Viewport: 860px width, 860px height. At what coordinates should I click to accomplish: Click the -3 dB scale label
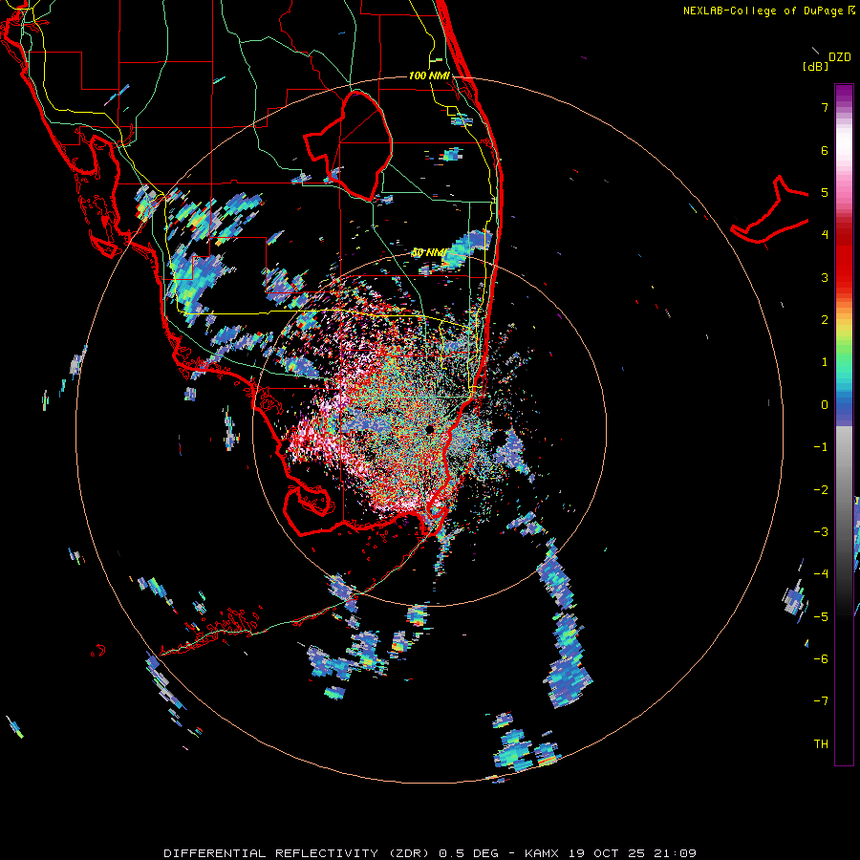(821, 532)
